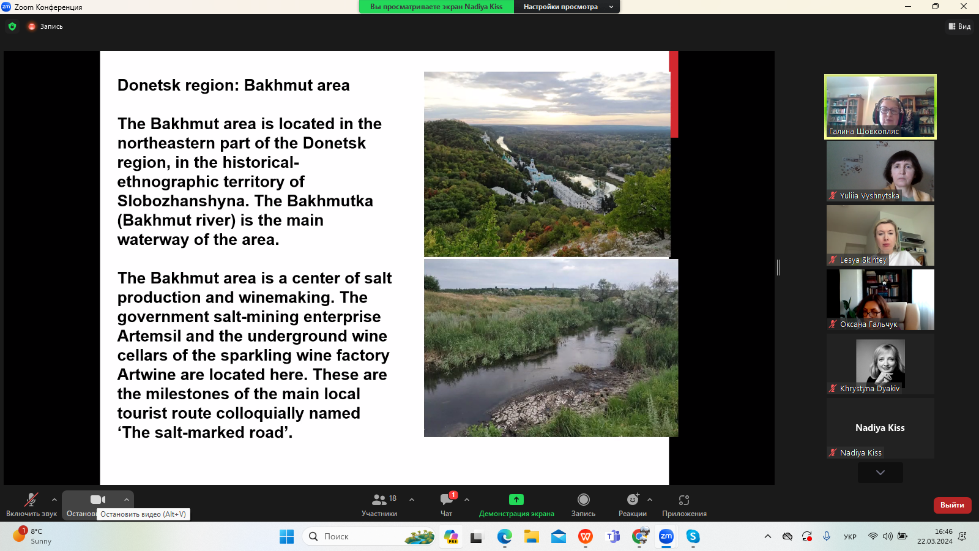Unmute microphone with Включить звук
The image size is (979, 551).
(31, 500)
